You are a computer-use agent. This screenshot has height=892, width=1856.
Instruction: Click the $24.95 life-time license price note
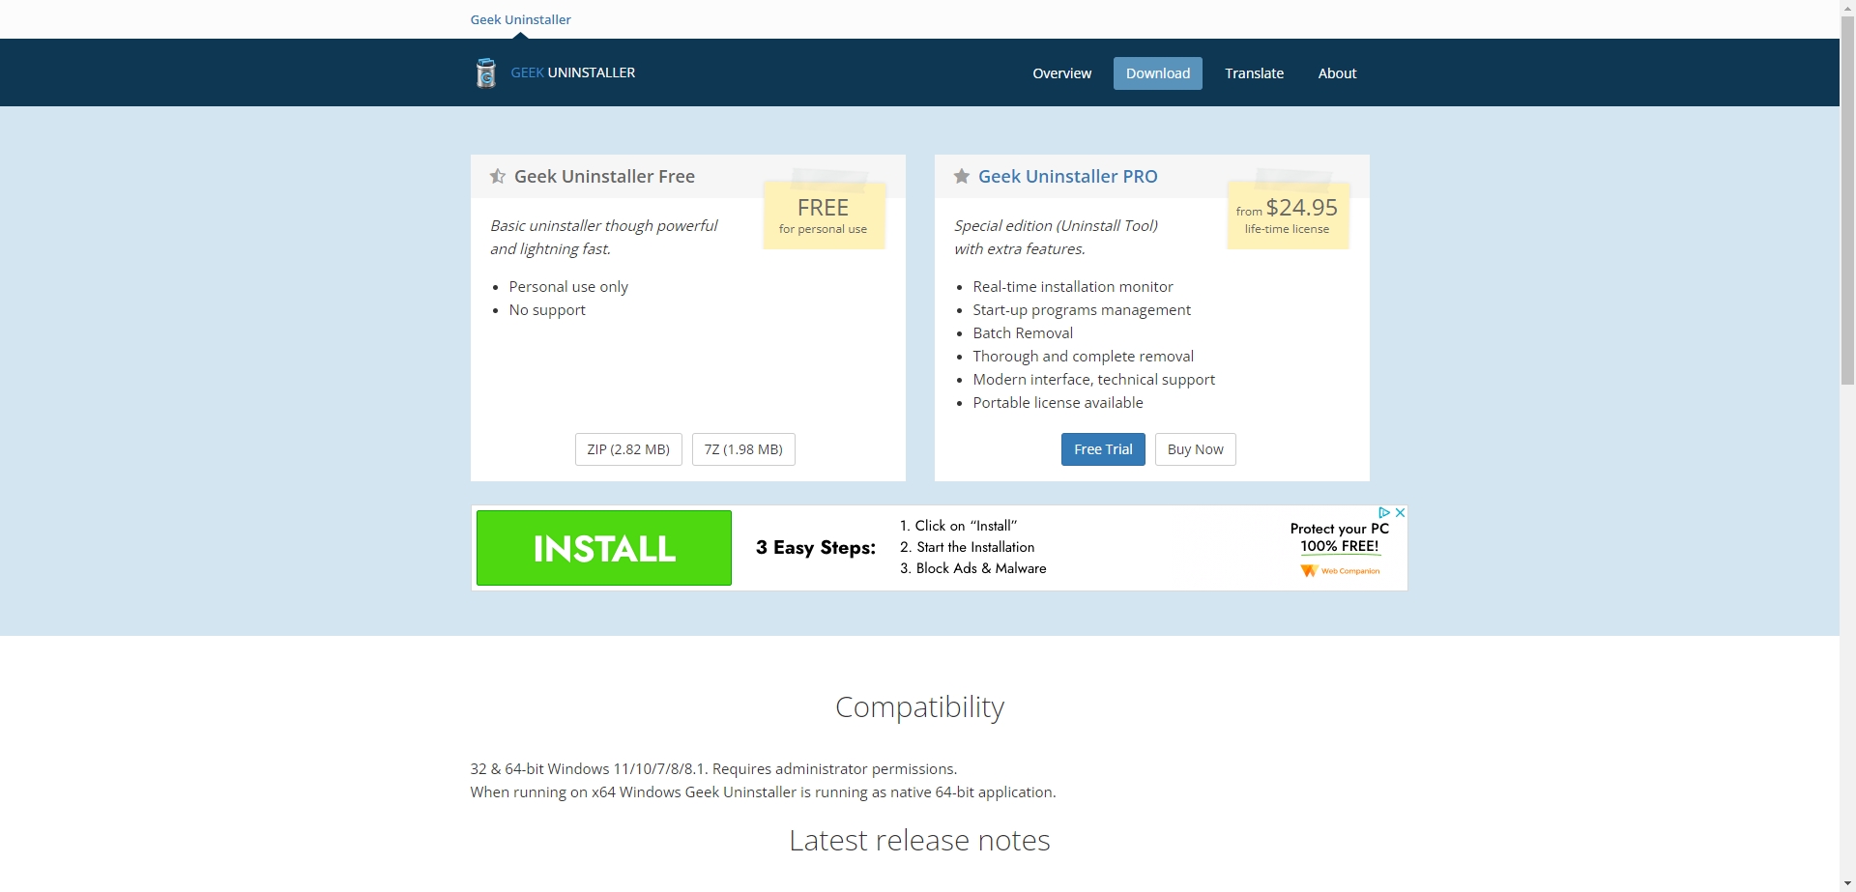[1288, 216]
